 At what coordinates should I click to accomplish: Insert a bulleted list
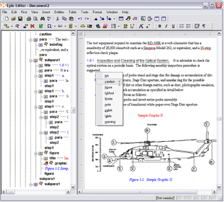click(189, 26)
